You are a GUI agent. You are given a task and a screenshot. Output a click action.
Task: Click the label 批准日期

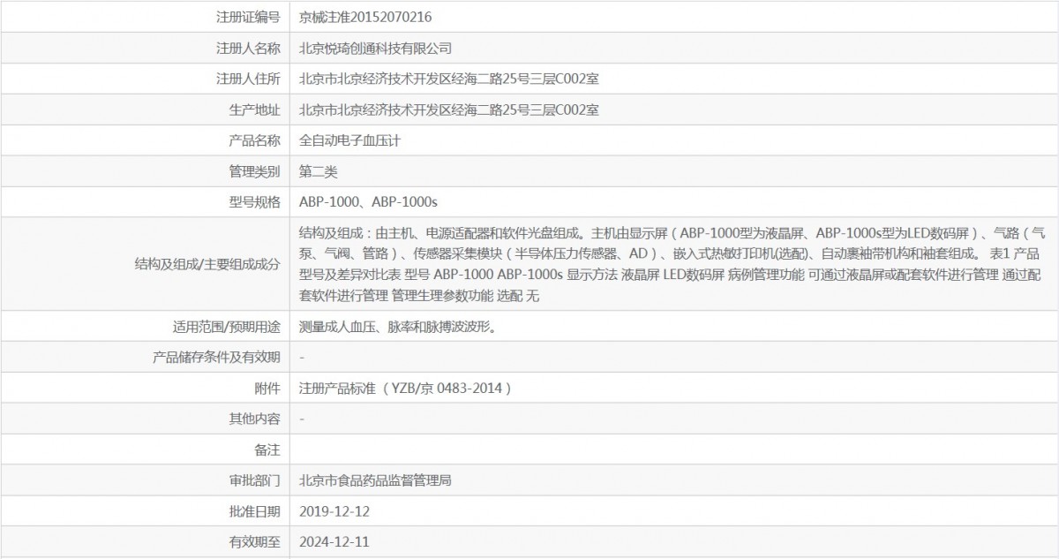(x=254, y=512)
